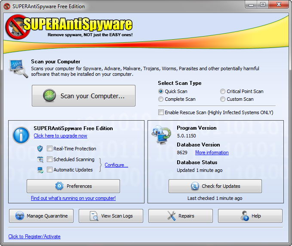This screenshot has width=292, height=246.
Task: Tick the Real-Time Protection checkbox
Action: [49, 149]
